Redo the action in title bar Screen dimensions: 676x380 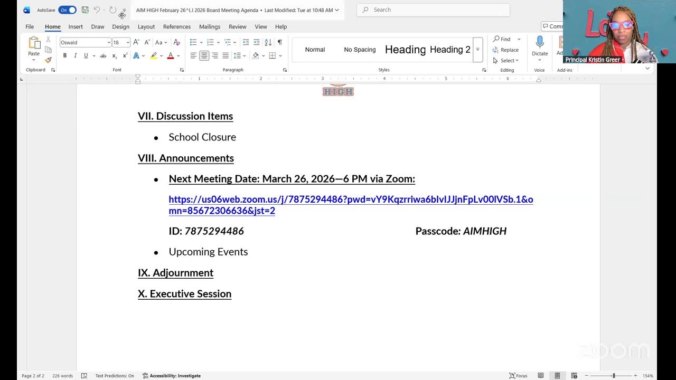112,10
